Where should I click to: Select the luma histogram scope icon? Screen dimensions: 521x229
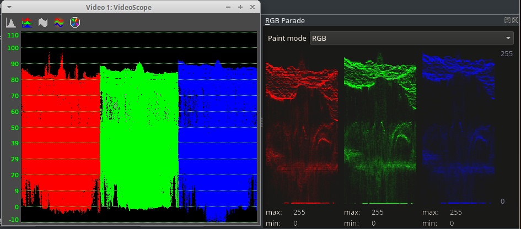coord(10,23)
